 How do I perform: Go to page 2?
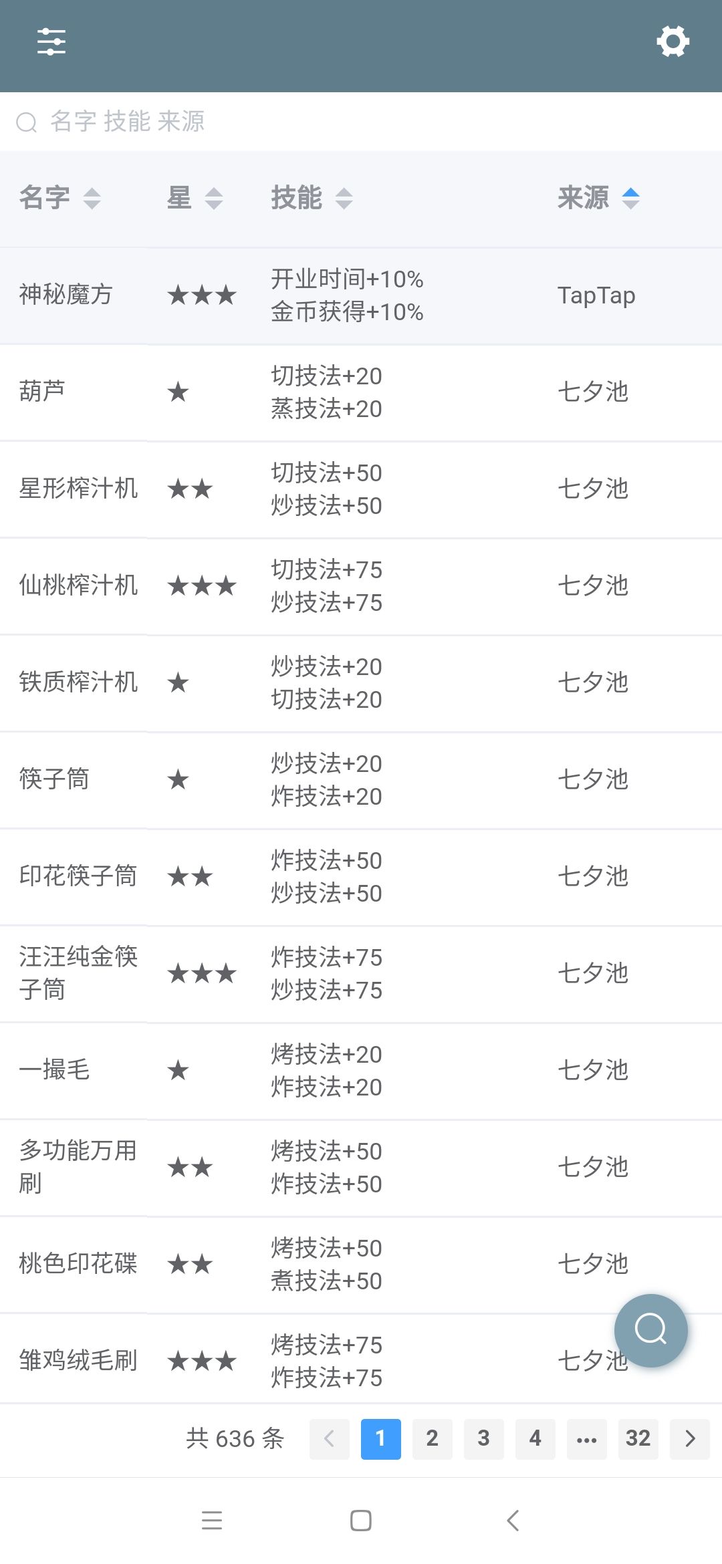[432, 1438]
